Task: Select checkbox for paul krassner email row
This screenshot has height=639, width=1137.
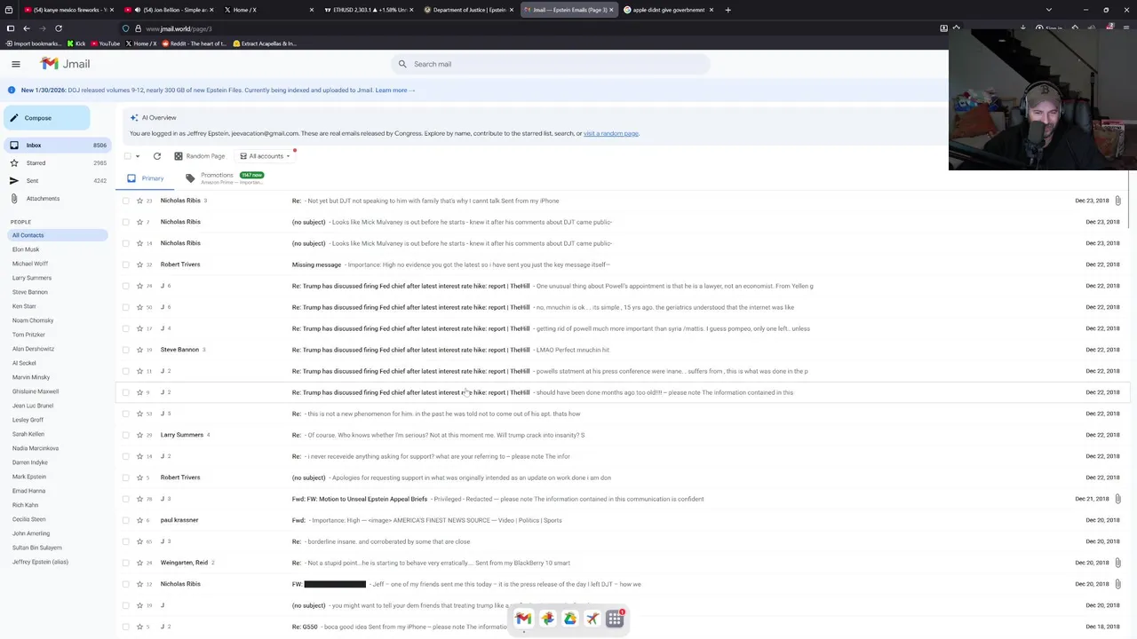Action: (x=126, y=520)
